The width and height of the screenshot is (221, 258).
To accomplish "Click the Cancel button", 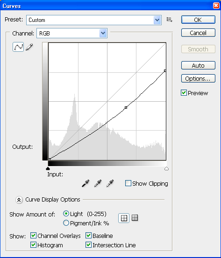I will coord(198,33).
